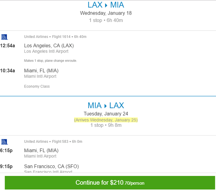Click the Los Angeles, CA (LAX) departure entry
This screenshot has height=191, width=216.
click(49, 46)
